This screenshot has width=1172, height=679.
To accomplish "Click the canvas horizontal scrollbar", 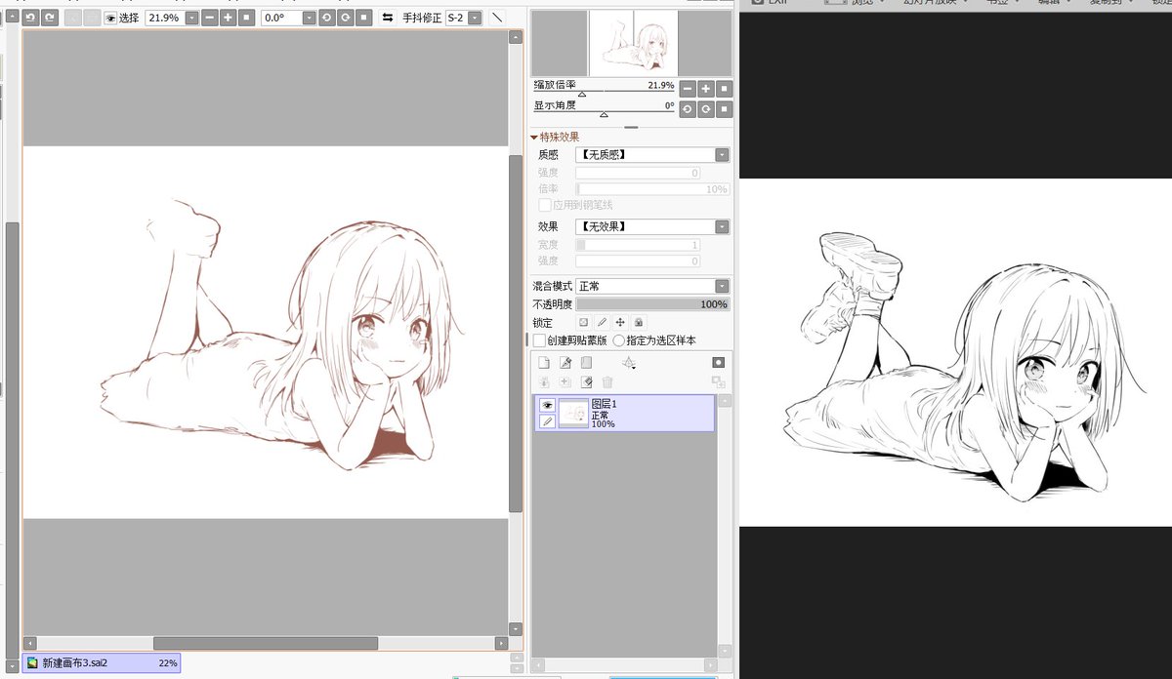I will coord(266,643).
